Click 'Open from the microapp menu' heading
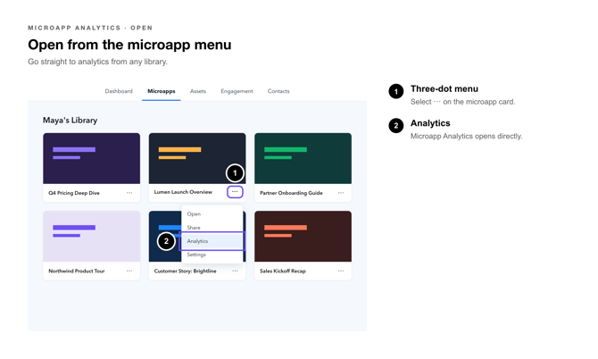The image size is (598, 359). click(x=129, y=45)
